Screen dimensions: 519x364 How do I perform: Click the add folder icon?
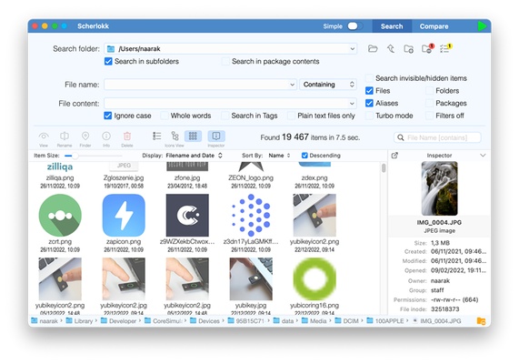[408, 49]
